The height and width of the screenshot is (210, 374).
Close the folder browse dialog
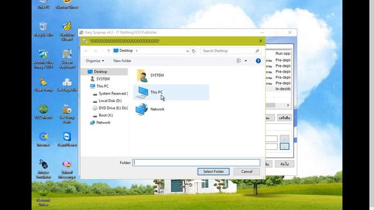(261, 41)
